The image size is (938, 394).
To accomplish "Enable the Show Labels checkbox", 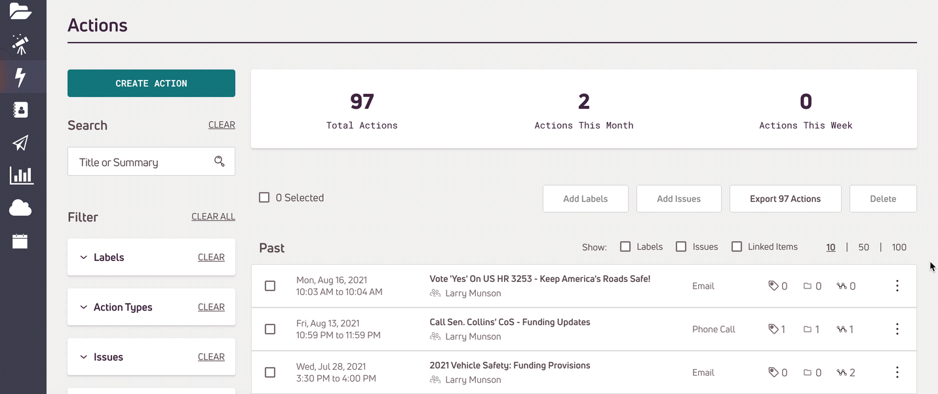I will click(x=625, y=246).
